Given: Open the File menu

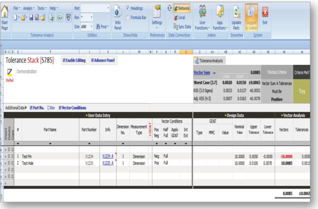Looking at the screenshot, I should (x=16, y=8).
